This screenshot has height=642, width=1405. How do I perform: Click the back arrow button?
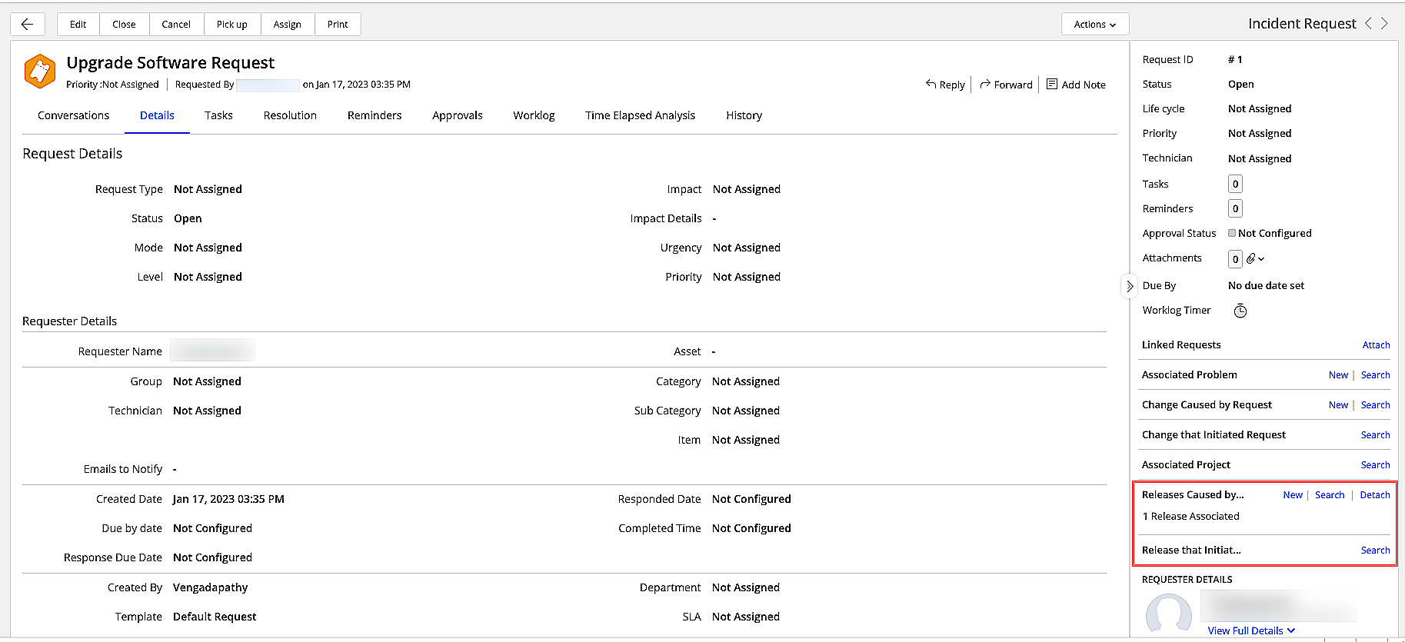(28, 24)
